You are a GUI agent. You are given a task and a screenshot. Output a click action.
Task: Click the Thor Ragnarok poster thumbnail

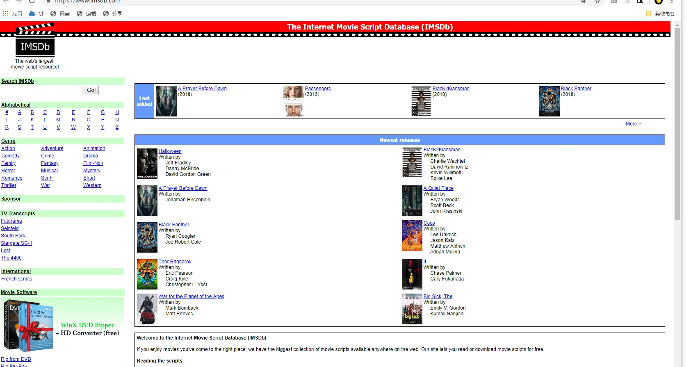[x=147, y=274]
